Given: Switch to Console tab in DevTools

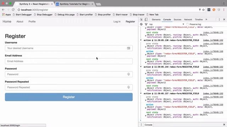Looking at the screenshot, I should pyautogui.click(x=167, y=19).
